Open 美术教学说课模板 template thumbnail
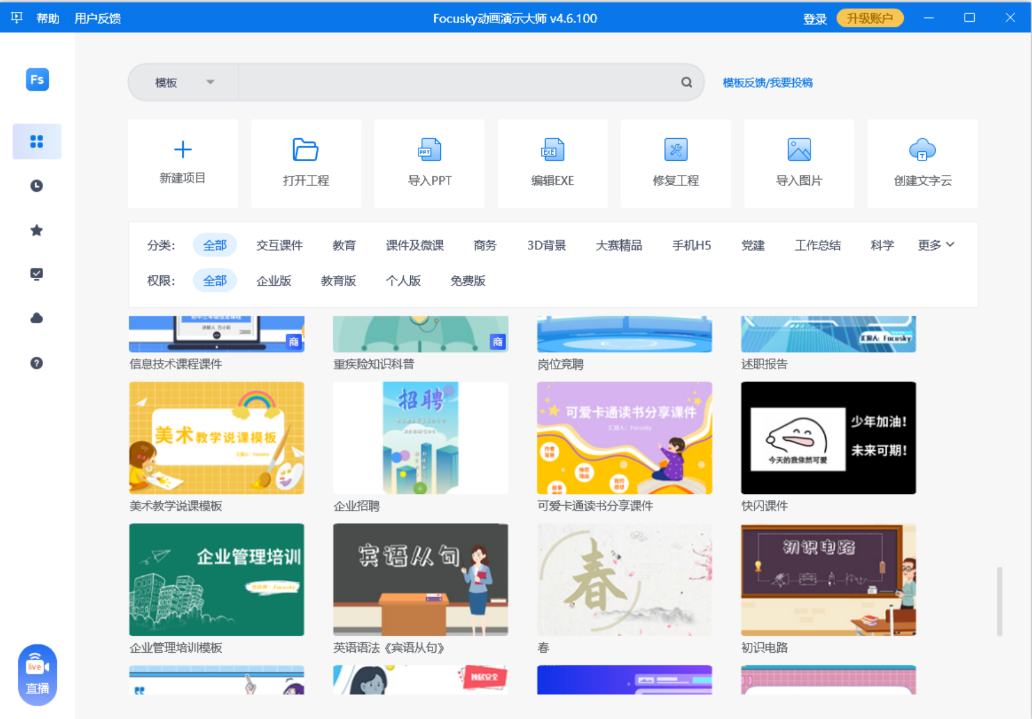This screenshot has height=719, width=1032. [x=216, y=438]
